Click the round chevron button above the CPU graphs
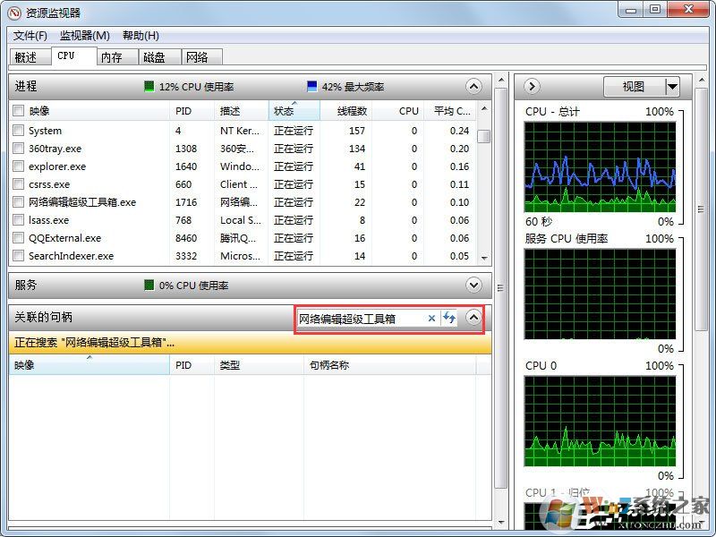 [531, 86]
